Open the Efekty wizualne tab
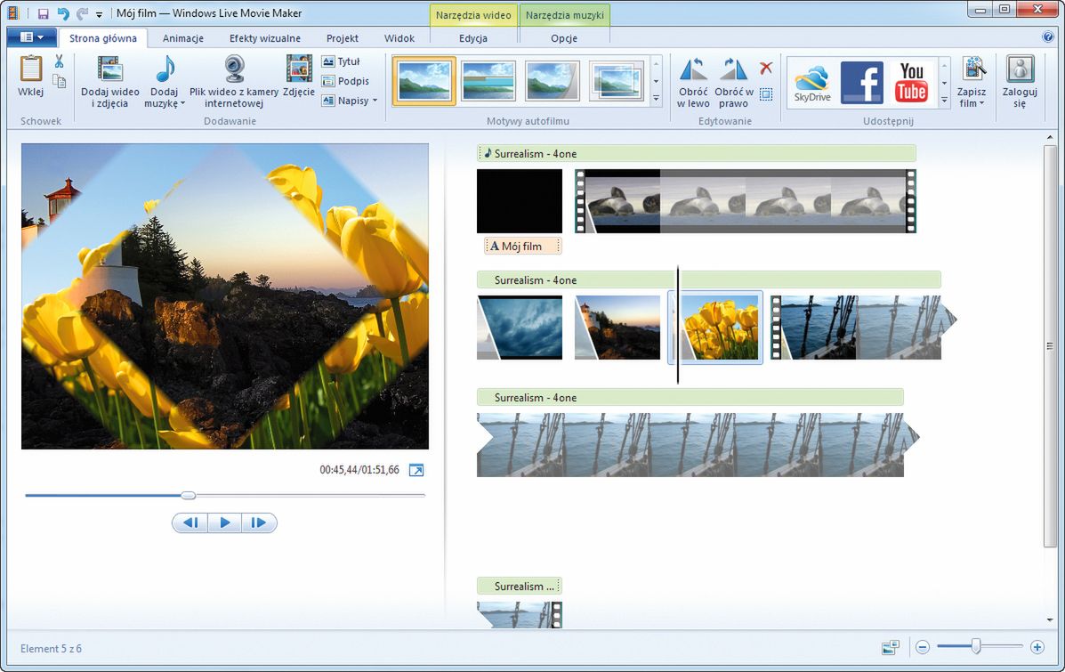Image resolution: width=1065 pixels, height=672 pixels. pos(264,38)
